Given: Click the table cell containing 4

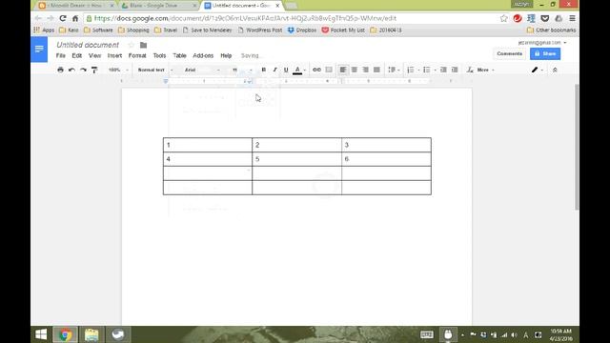Looking at the screenshot, I should click(208, 159).
